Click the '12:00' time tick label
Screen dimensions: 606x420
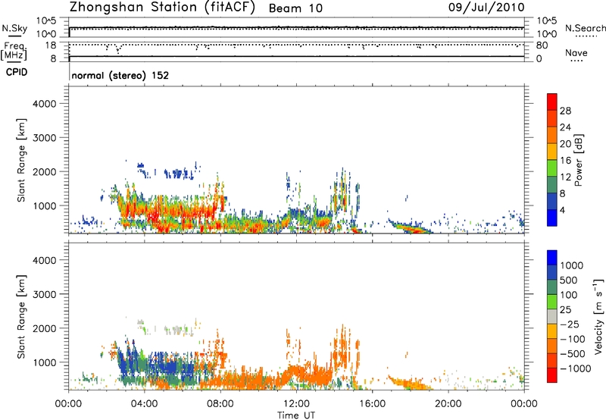tap(296, 404)
